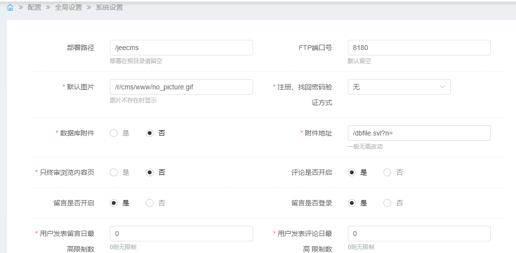The width and height of the screenshot is (516, 253).
Task: Enable 评论是否开启 with 是
Action: 352,172
